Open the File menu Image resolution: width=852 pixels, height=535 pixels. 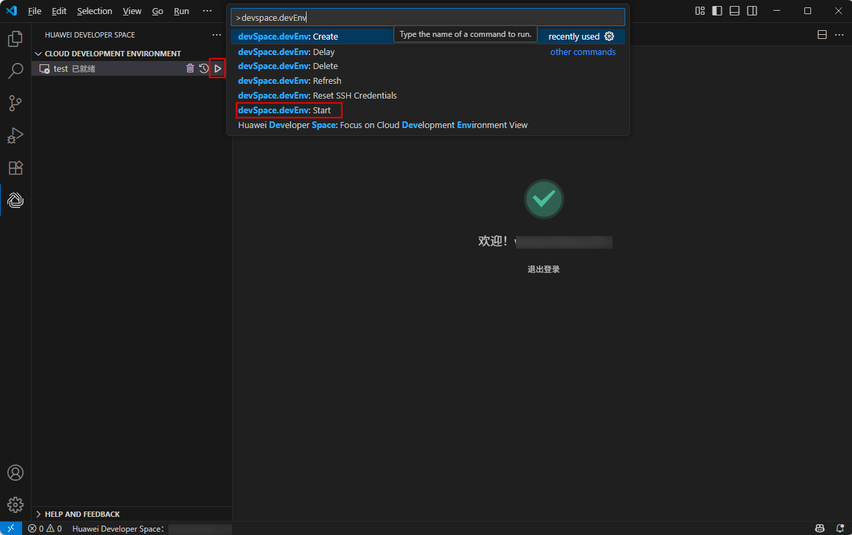pos(35,11)
